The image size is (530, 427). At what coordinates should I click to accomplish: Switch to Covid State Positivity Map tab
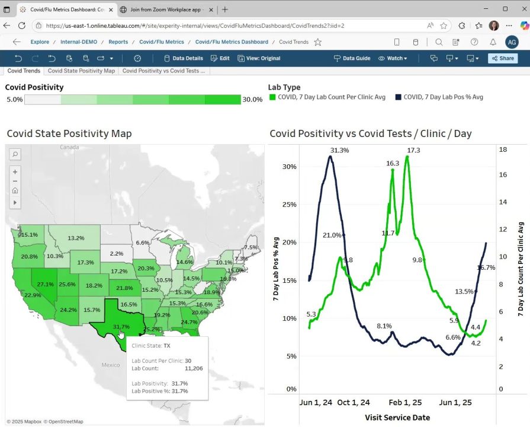tap(81, 71)
